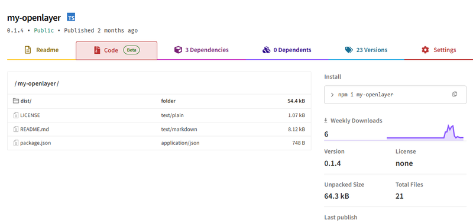Screen dimensions: 473x223
Task: Click the license value none
Action: pyautogui.click(x=404, y=164)
